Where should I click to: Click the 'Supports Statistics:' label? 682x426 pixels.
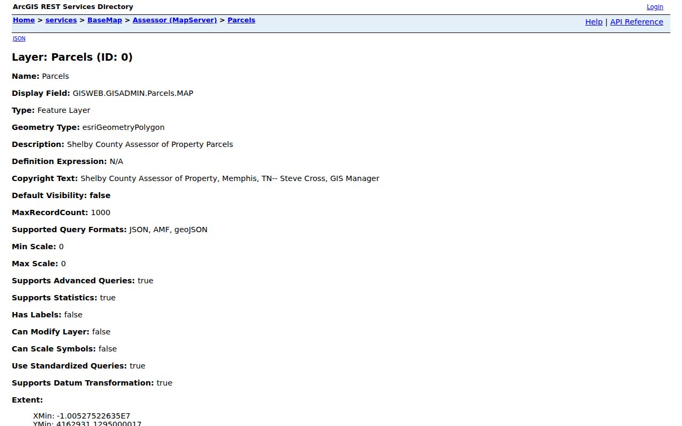(x=55, y=298)
